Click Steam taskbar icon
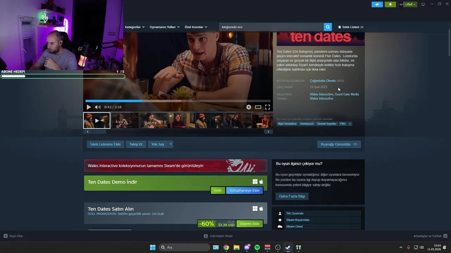 click(x=288, y=247)
